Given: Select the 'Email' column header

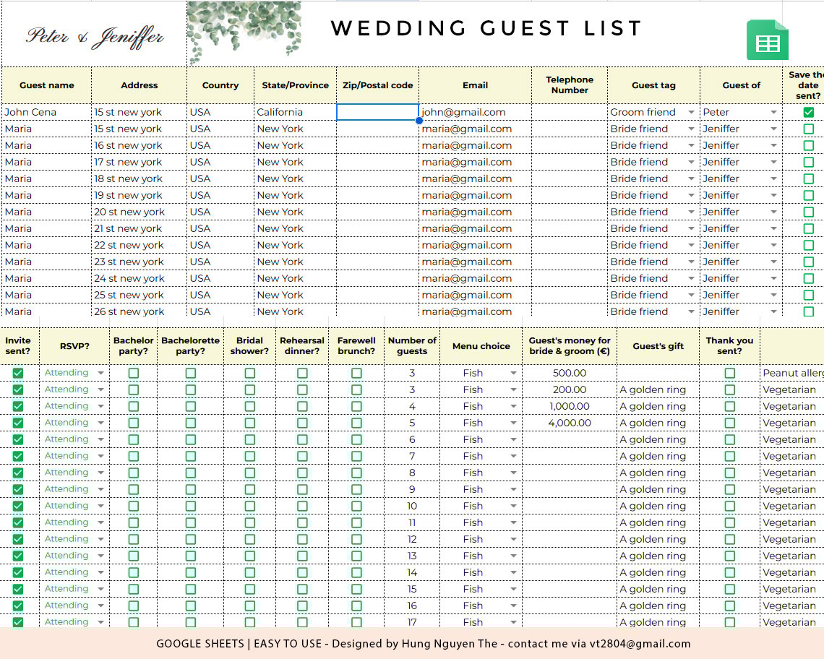Looking at the screenshot, I should point(475,85).
